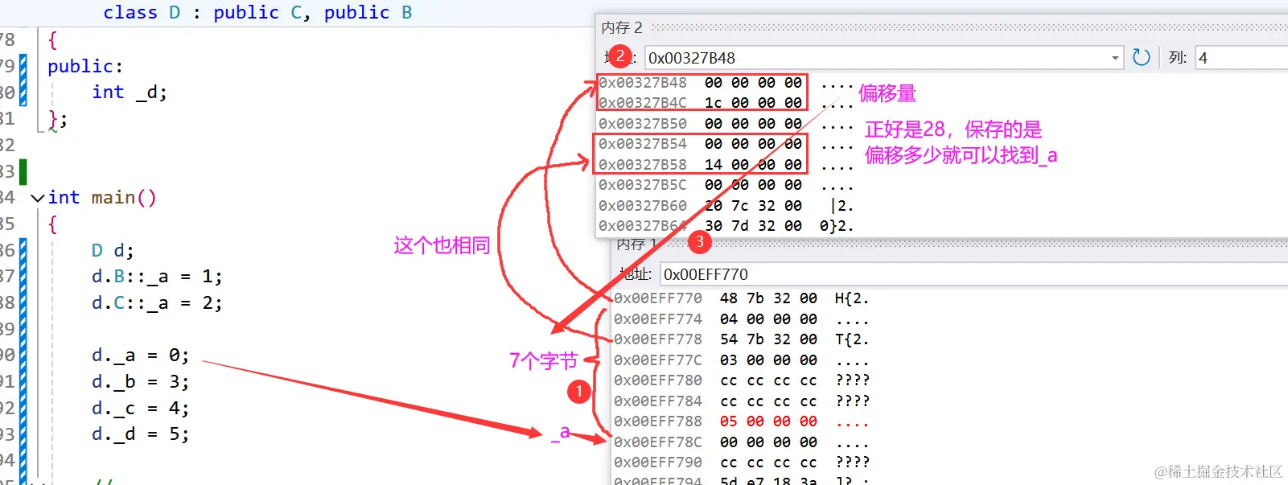Click the columns field showing 4
This screenshot has width=1288, height=485.
coord(1241,58)
